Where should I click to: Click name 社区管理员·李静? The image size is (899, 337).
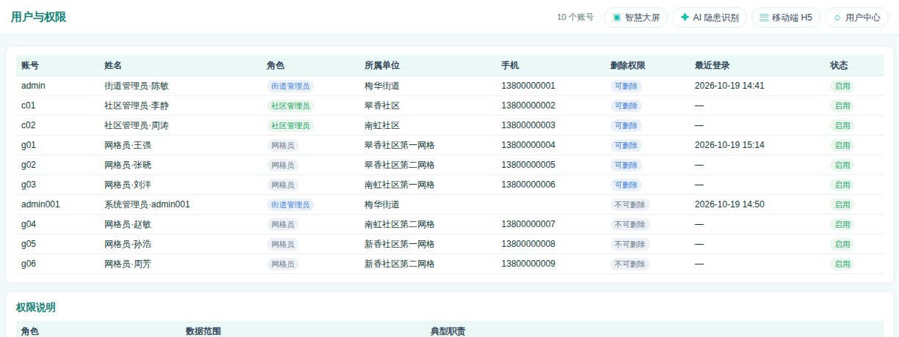[x=137, y=105]
